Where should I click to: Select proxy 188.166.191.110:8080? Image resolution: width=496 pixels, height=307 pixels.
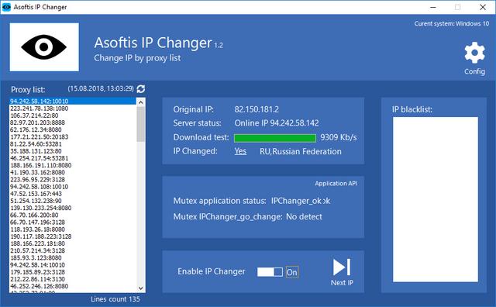(x=73, y=166)
